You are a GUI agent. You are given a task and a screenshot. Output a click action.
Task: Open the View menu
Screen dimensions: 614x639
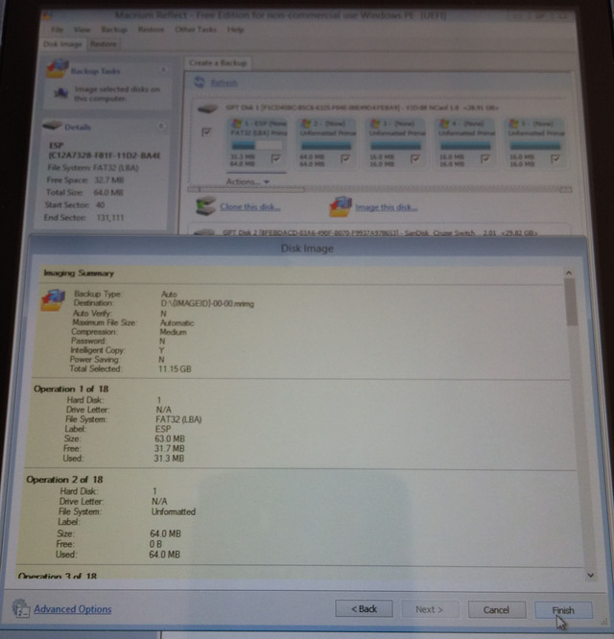[82, 30]
